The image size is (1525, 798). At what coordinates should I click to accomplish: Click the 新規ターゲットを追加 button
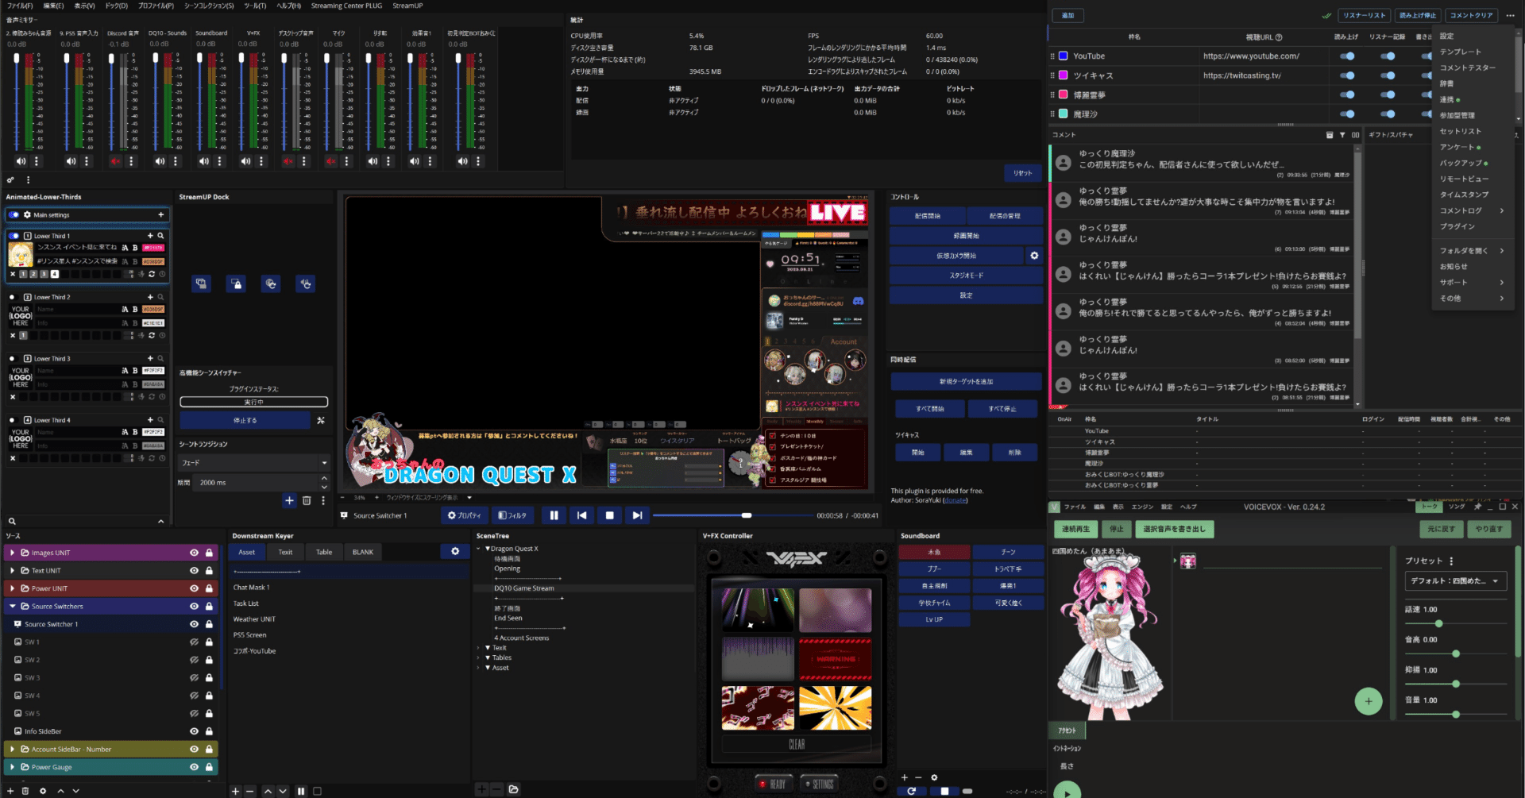pos(966,382)
